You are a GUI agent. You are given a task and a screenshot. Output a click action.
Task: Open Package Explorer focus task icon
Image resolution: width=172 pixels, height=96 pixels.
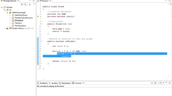30,4
